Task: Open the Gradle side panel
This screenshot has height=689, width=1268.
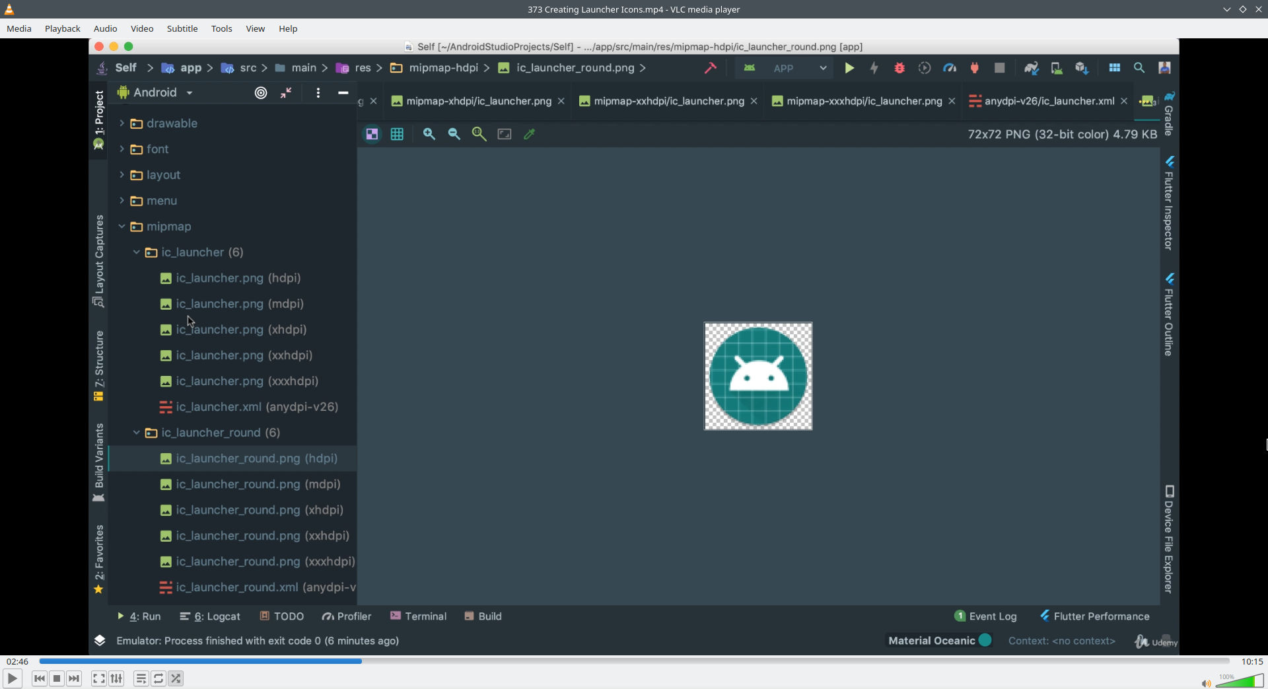Action: point(1169,113)
